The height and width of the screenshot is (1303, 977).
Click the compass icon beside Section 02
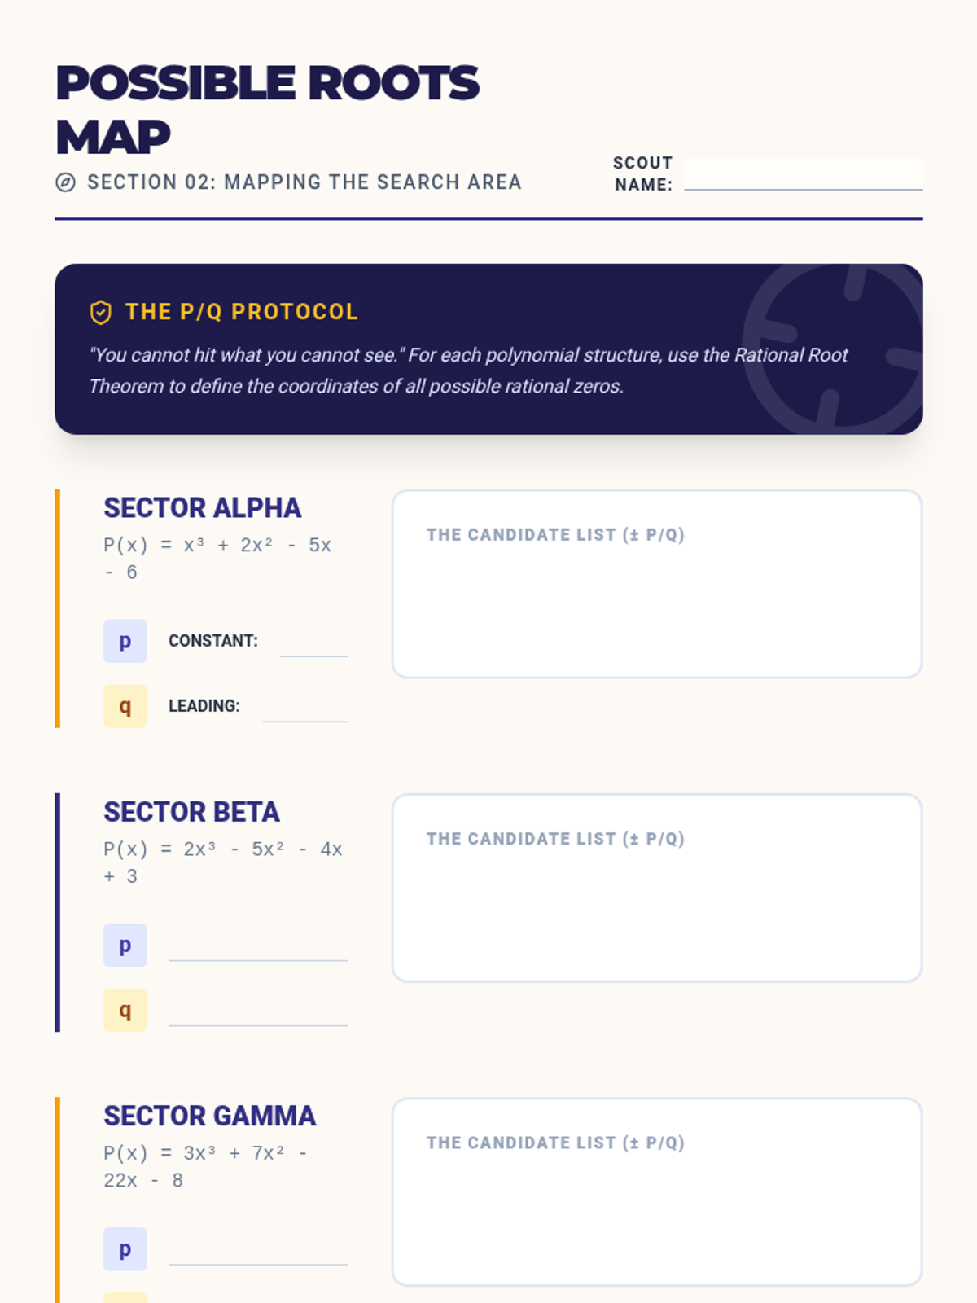(x=65, y=182)
